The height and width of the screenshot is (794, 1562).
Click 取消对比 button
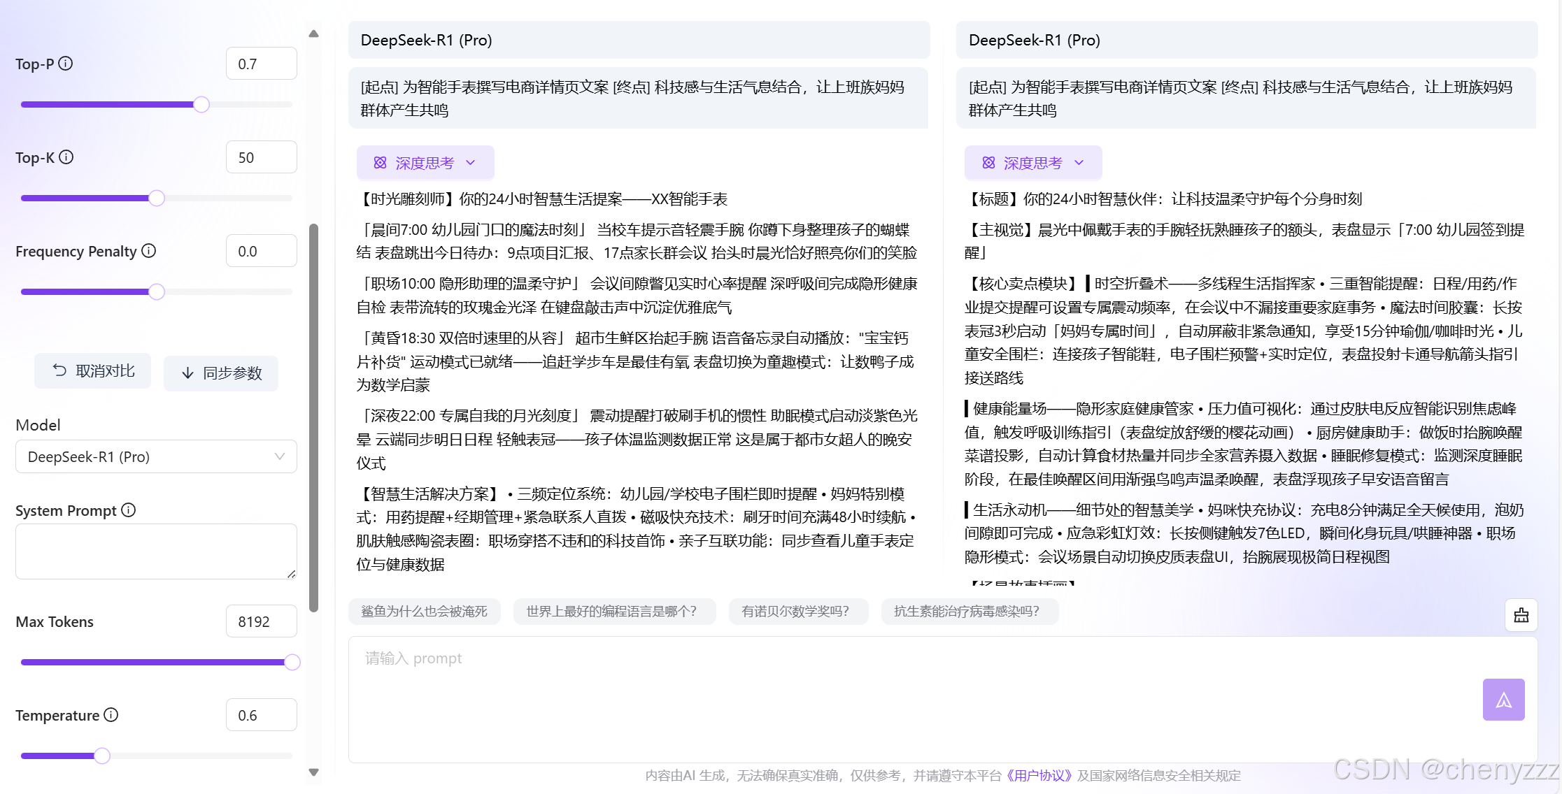[93, 371]
